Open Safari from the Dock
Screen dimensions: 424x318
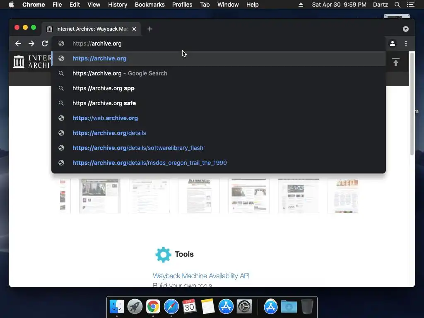pyautogui.click(x=171, y=307)
